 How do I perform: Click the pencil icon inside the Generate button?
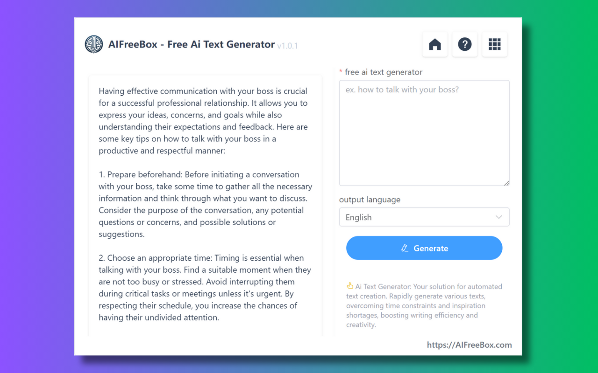(405, 248)
